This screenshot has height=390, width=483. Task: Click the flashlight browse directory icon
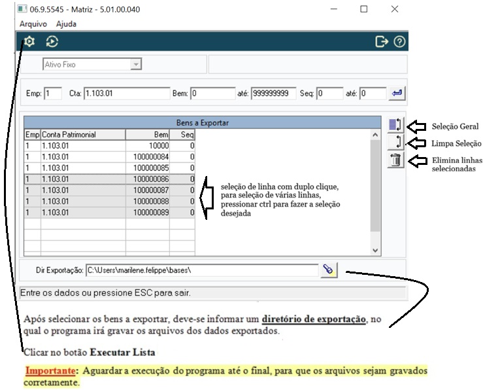point(329,270)
